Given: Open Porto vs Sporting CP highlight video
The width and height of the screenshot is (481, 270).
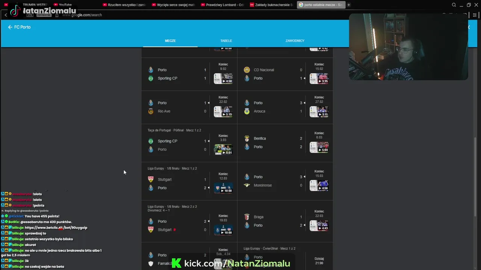Looking at the screenshot, I should 223,78.
